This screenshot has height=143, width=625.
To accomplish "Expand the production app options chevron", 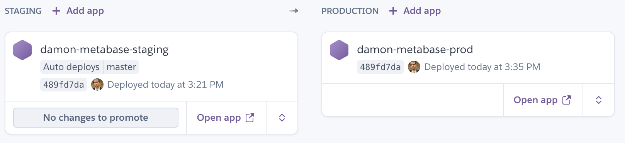I will (x=599, y=100).
